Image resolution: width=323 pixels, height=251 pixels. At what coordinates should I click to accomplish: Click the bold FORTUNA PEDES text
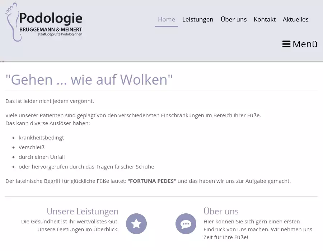[x=152, y=181]
